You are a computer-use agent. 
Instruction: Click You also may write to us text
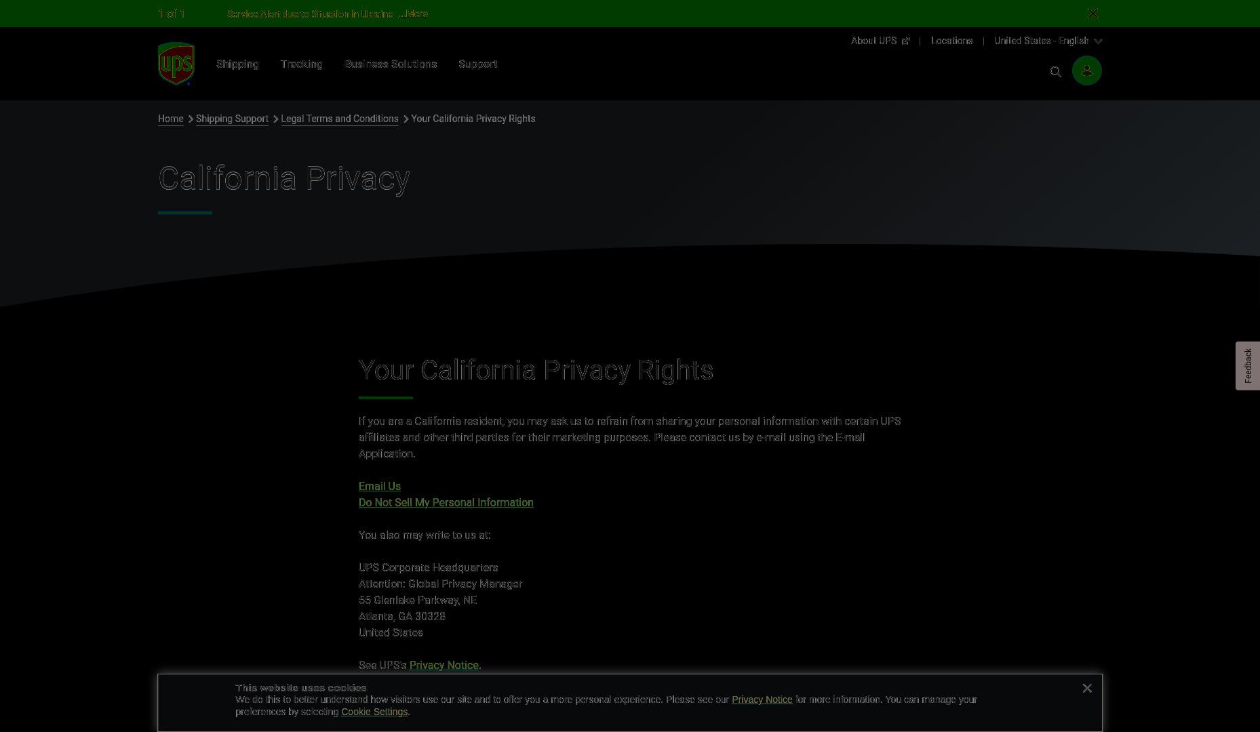[425, 535]
